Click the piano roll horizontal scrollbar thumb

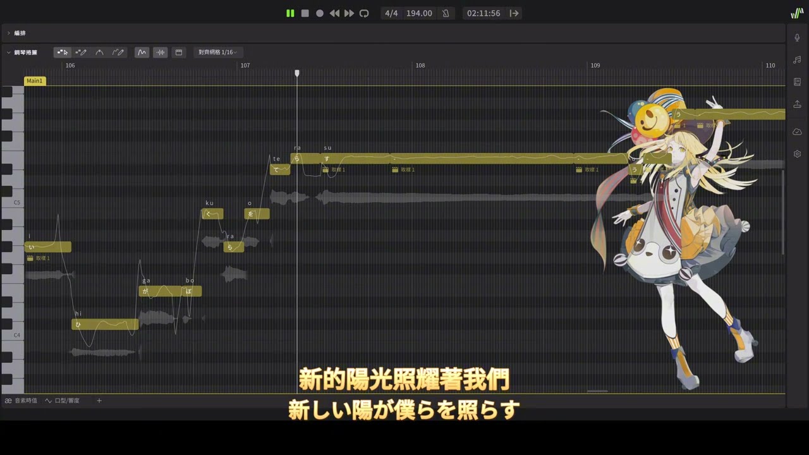(597, 391)
